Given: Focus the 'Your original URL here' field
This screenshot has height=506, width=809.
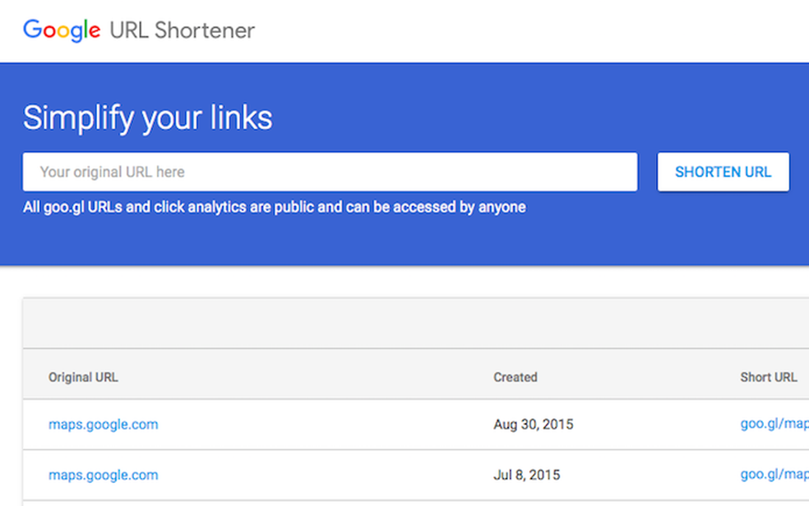Looking at the screenshot, I should click(330, 172).
